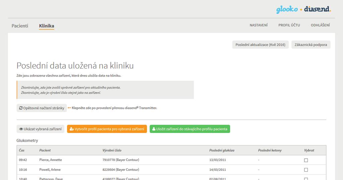Screen dimensions: 343x180
Task: Click Uložit zařízení do stávajícího profilu pacienta
Action: click(190, 129)
